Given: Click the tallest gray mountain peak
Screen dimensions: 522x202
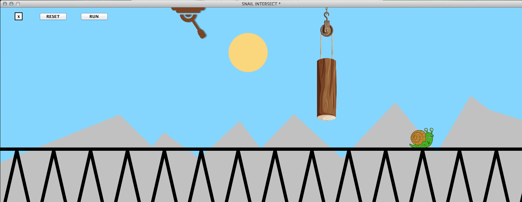Looking at the screenshot, I should (470, 98).
